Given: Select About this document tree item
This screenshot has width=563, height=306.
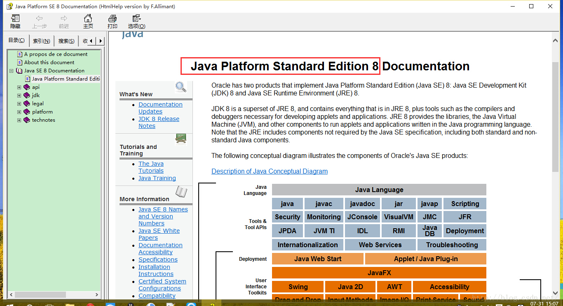Looking at the screenshot, I should 49,63.
